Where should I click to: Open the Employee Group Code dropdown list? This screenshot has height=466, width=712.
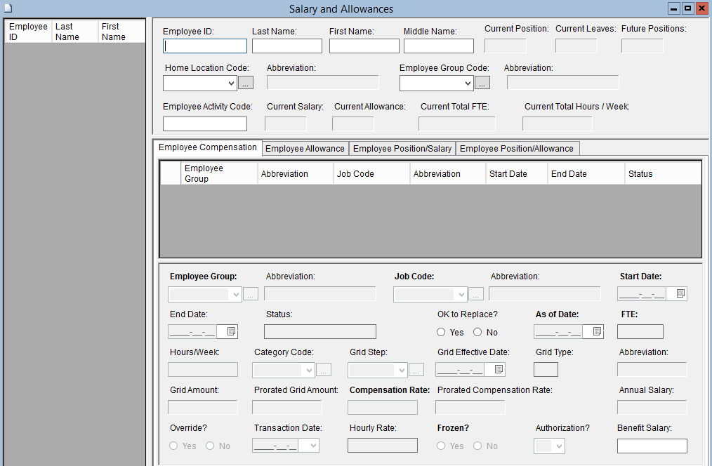coord(468,83)
